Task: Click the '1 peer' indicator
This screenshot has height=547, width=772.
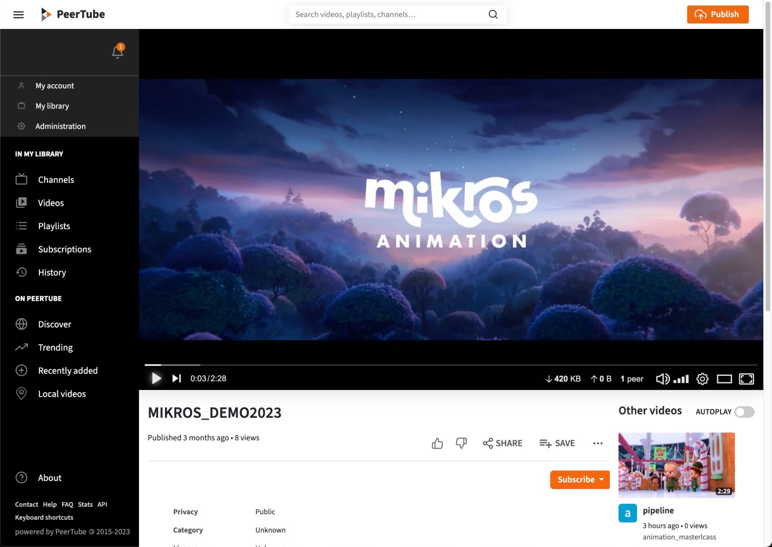Action: [632, 379]
